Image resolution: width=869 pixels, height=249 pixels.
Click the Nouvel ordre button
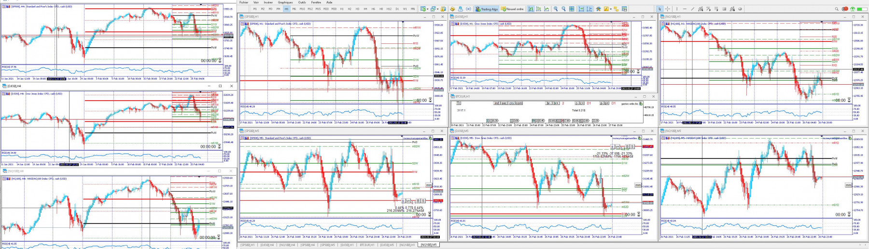point(512,9)
